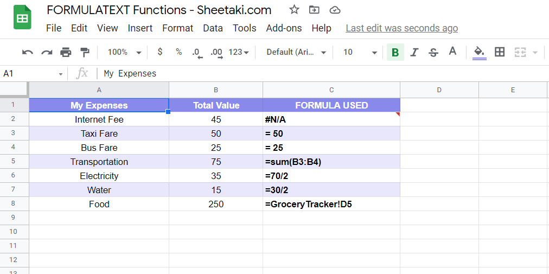Toggle Italic formatting button
The image size is (549, 274).
(414, 52)
